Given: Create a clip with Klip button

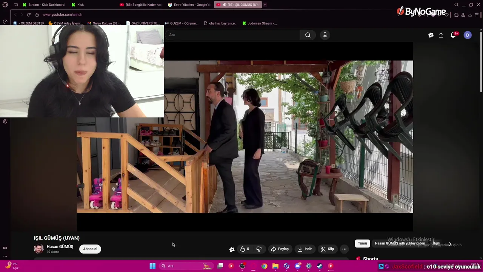Looking at the screenshot, I should (x=327, y=249).
